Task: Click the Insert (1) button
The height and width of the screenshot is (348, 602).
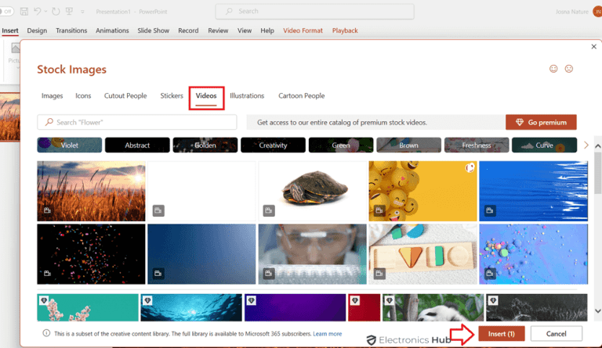Action: point(502,334)
